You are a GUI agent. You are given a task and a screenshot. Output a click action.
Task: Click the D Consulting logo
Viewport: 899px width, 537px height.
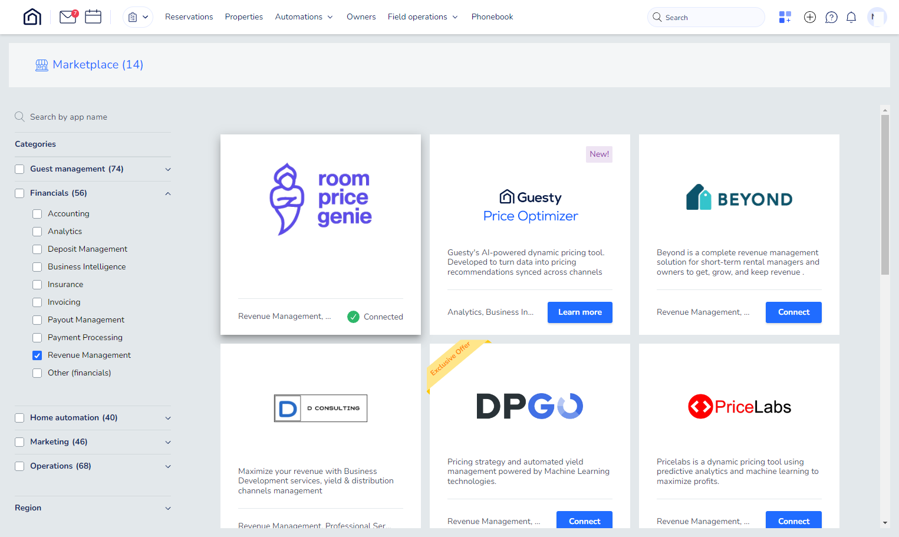321,408
